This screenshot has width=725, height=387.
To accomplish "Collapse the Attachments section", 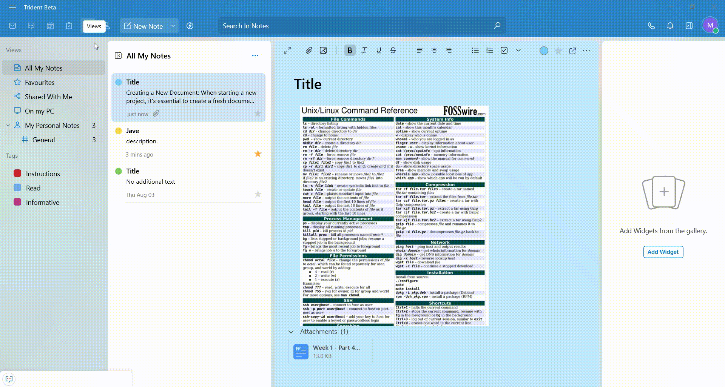I will (291, 332).
